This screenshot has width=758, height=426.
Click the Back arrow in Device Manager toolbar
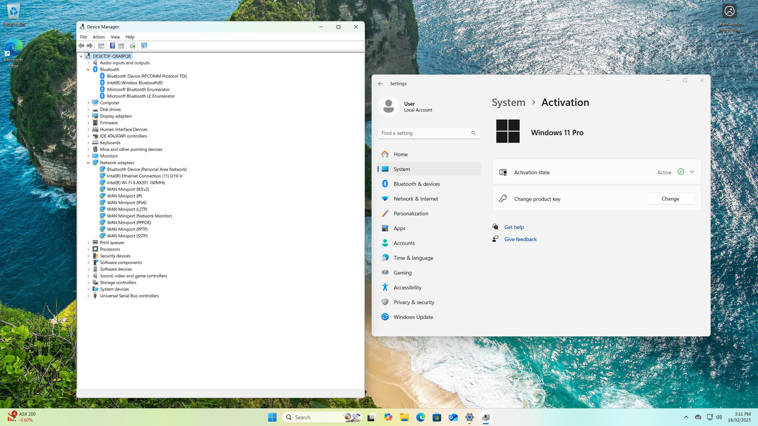tap(81, 46)
